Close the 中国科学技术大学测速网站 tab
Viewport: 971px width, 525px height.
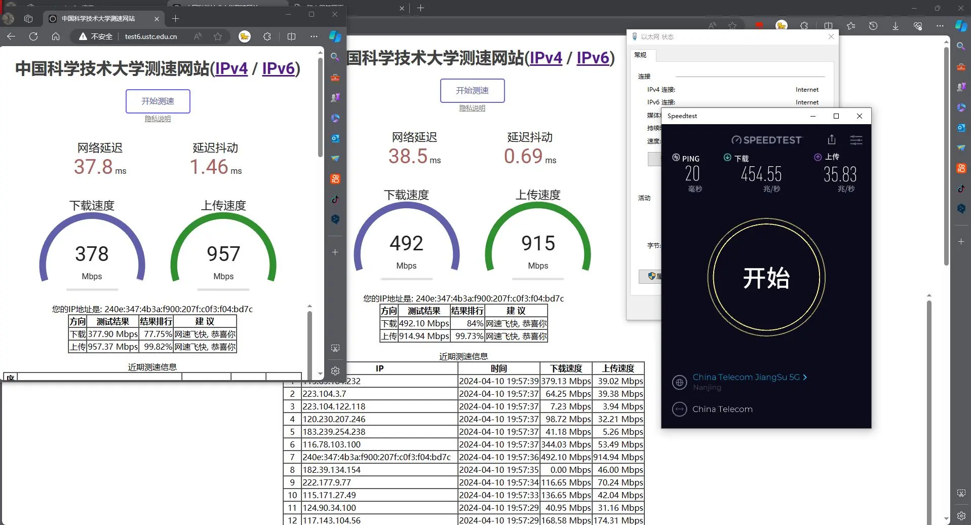[157, 19]
